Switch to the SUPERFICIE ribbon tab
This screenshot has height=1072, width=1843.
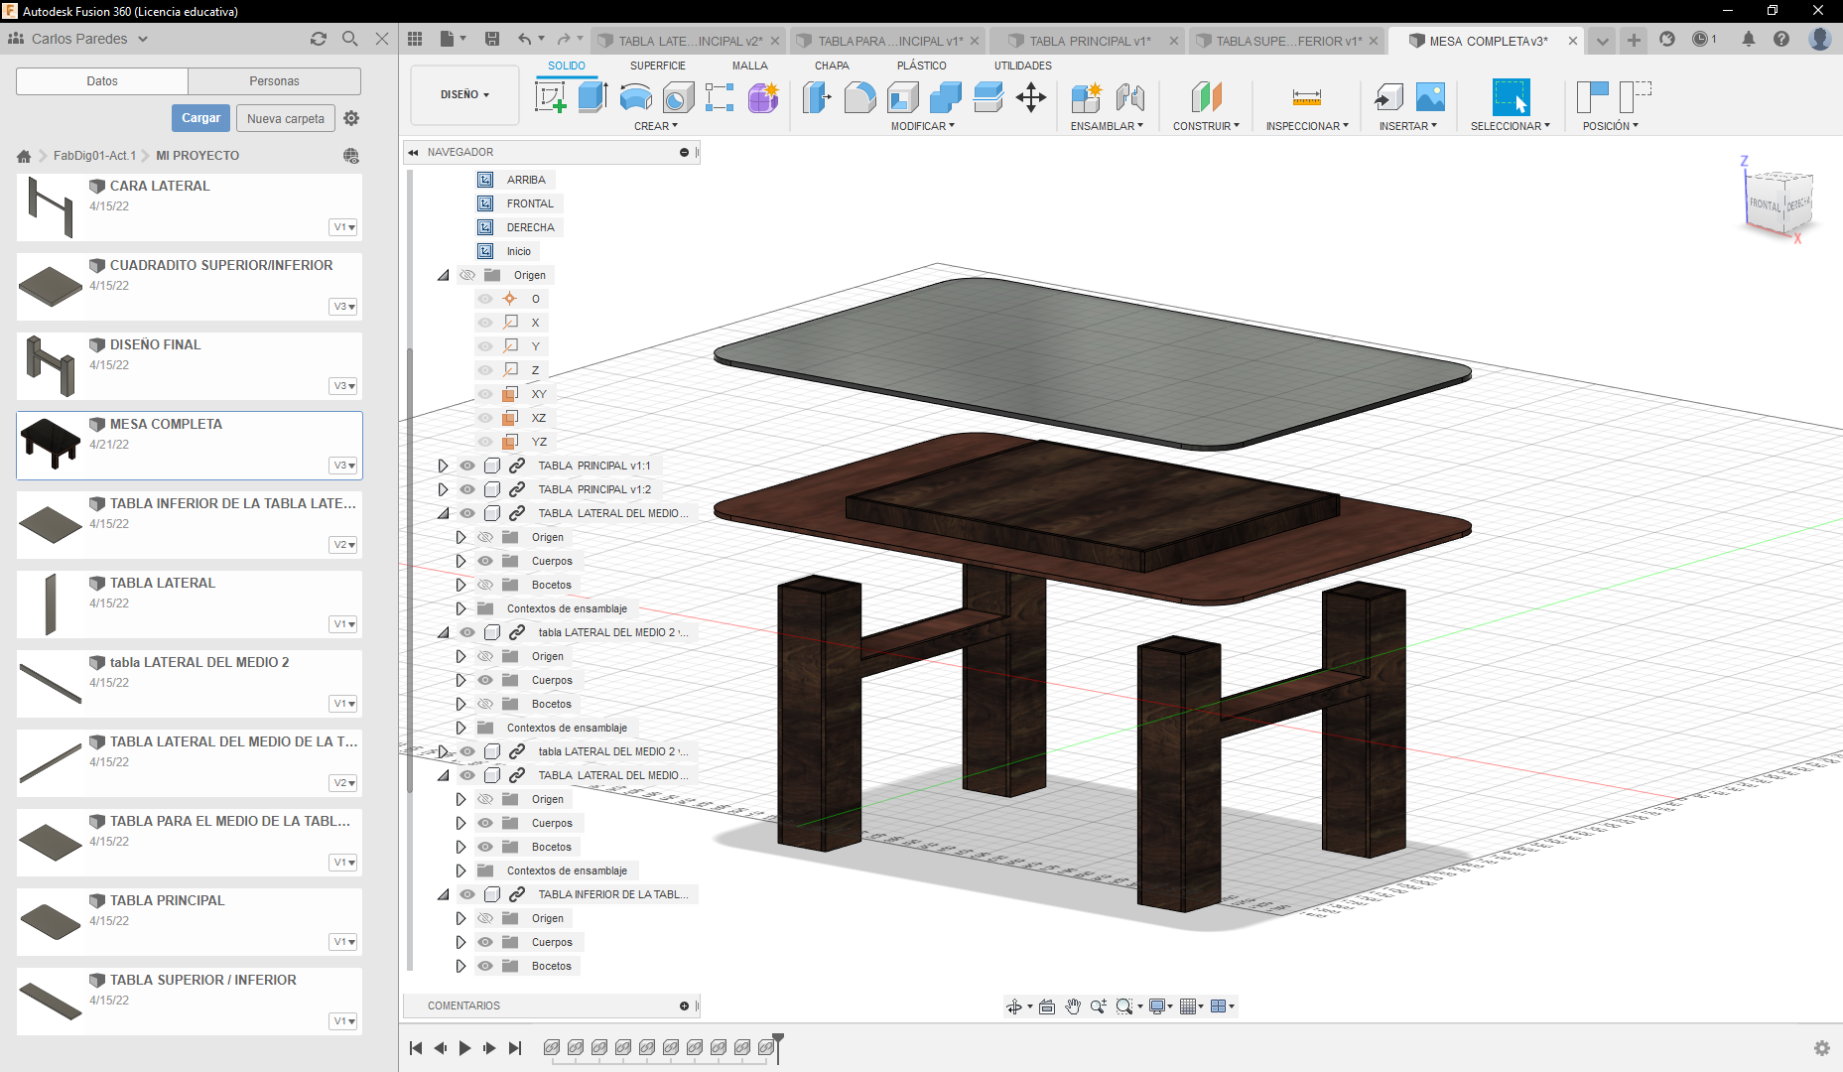(657, 66)
